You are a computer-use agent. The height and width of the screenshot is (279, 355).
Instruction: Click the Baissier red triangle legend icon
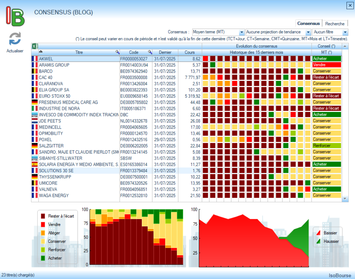coord(318,233)
